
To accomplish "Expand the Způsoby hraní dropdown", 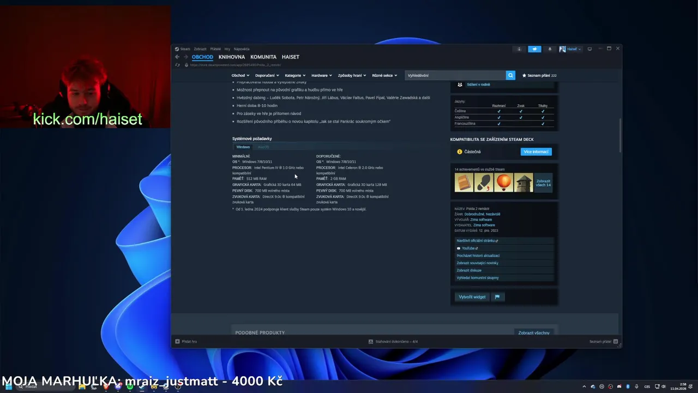I will point(352,75).
